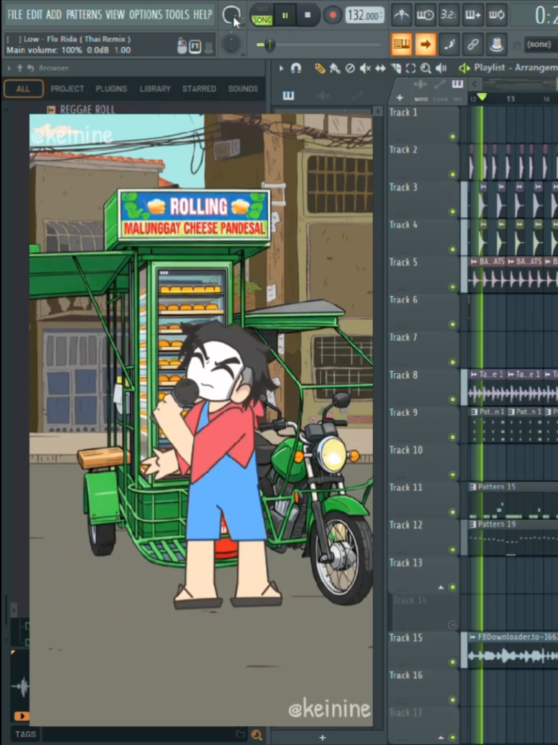Click the red Record button
This screenshot has height=745, width=558.
coord(332,16)
